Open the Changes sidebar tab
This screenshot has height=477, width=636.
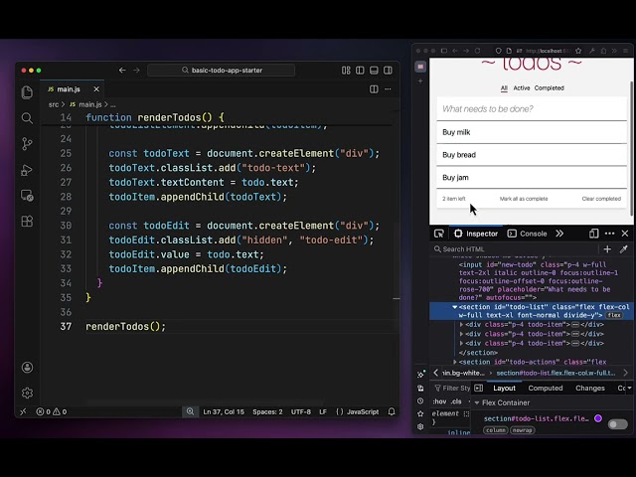(x=589, y=389)
